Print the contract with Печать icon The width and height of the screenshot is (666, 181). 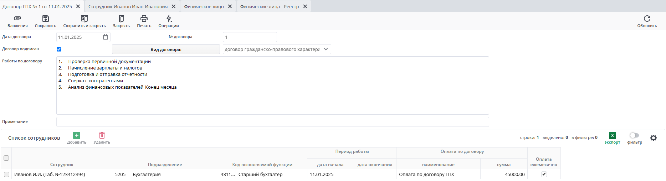click(x=144, y=19)
